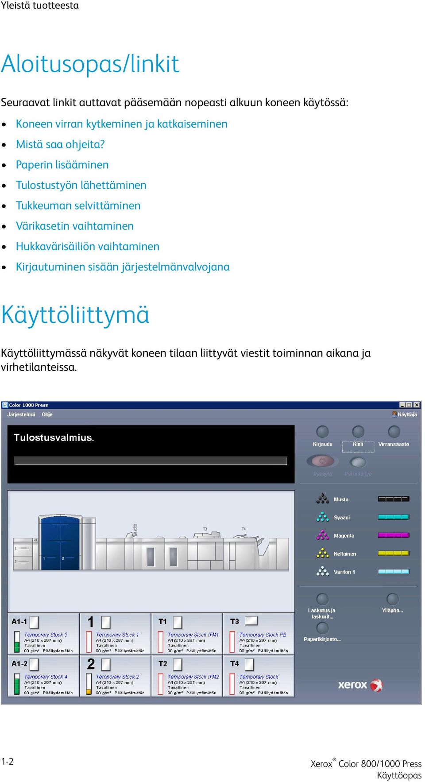Click the tray 2 paper orientation icon

[106, 665]
